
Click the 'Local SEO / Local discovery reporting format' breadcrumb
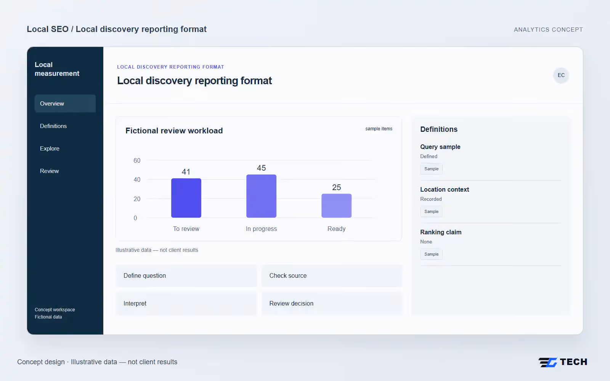tap(117, 29)
